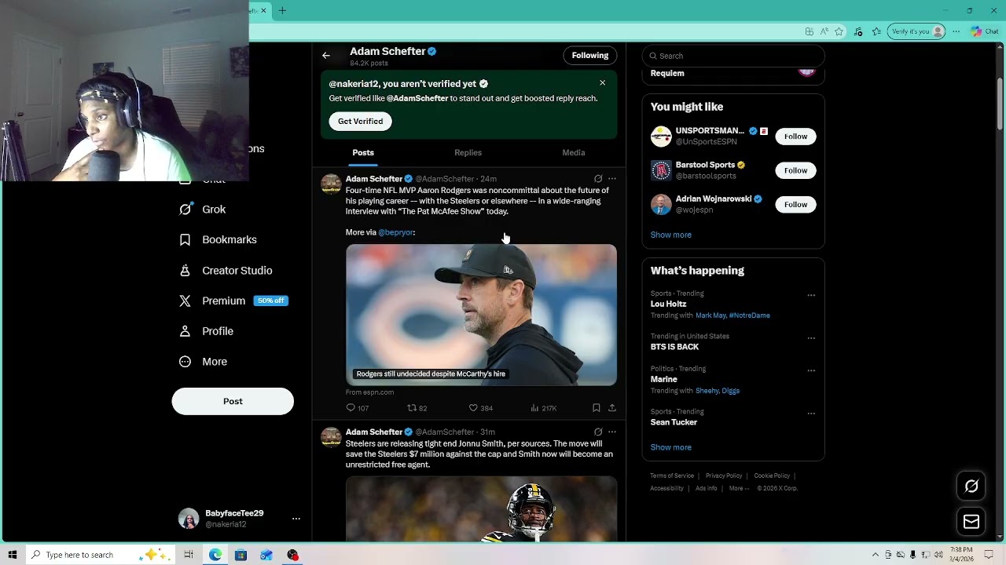The image size is (1006, 565).
Task: Close the current browser tab
Action: coord(264,10)
